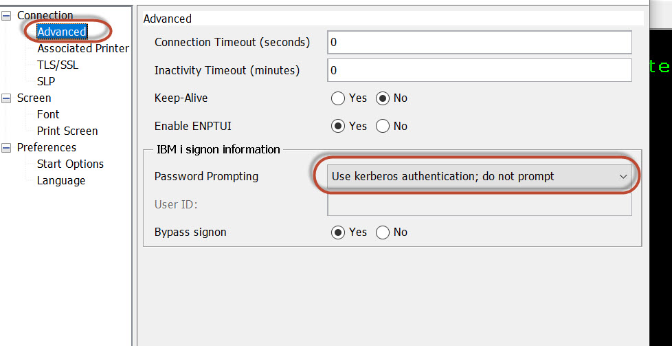Collapse the Connection tree node

click(6, 15)
